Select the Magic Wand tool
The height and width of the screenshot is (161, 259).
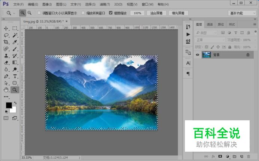(15, 35)
